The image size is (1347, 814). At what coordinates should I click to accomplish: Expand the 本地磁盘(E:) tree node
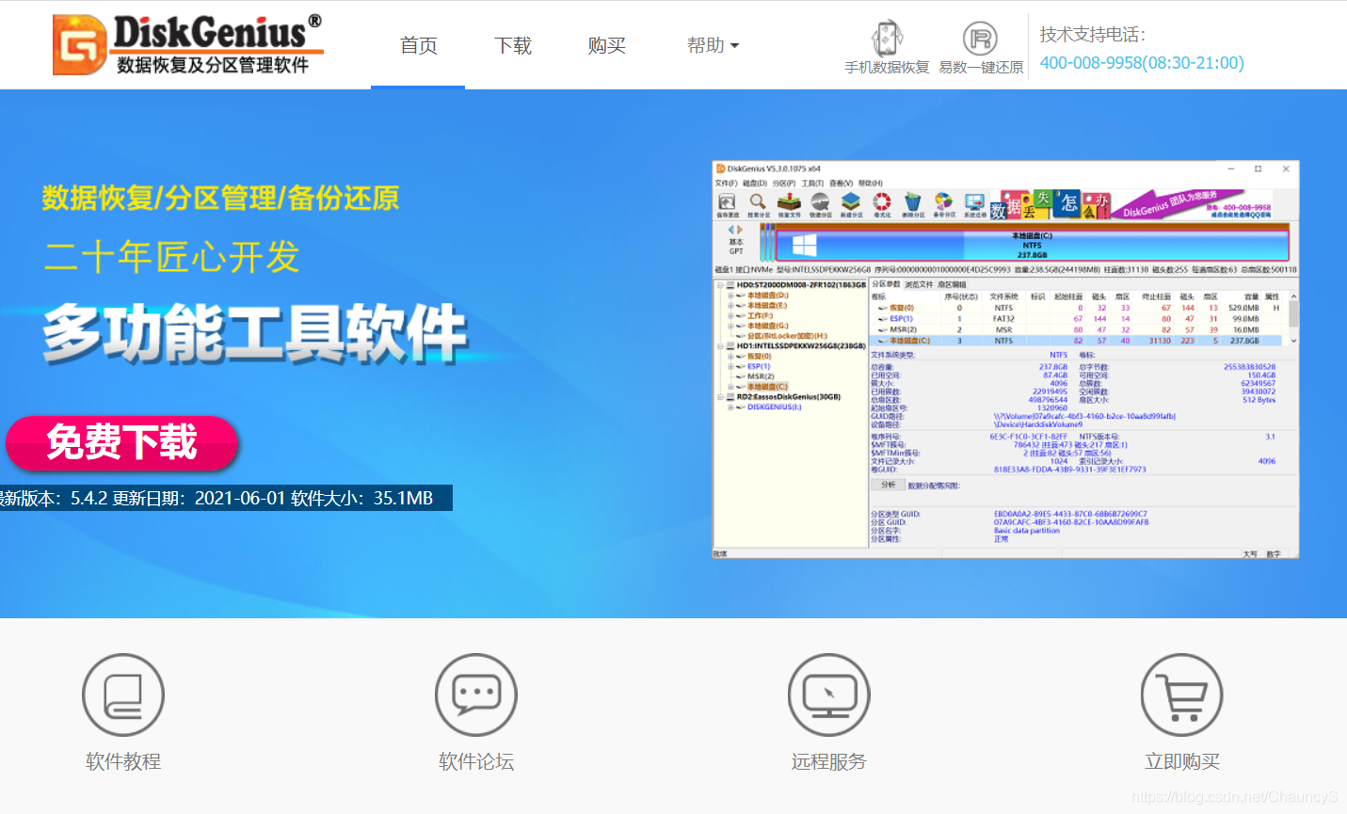730,306
